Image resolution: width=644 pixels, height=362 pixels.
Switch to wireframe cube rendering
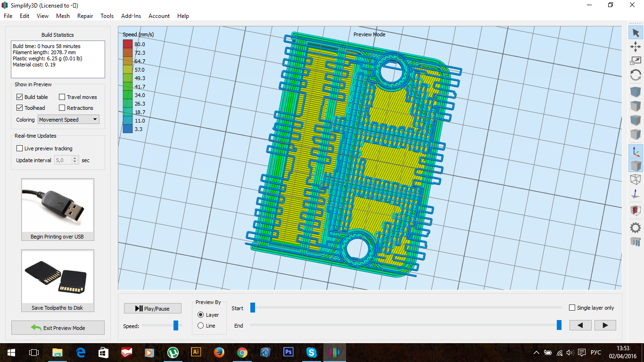[x=636, y=180]
